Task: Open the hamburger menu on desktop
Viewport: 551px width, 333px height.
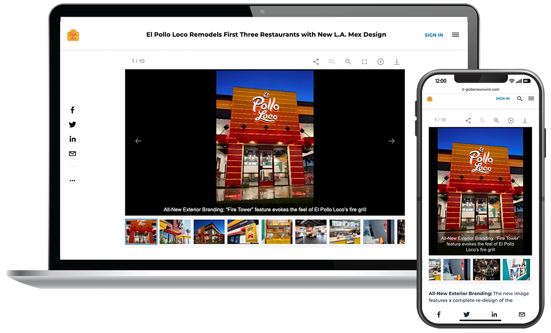Action: [456, 34]
